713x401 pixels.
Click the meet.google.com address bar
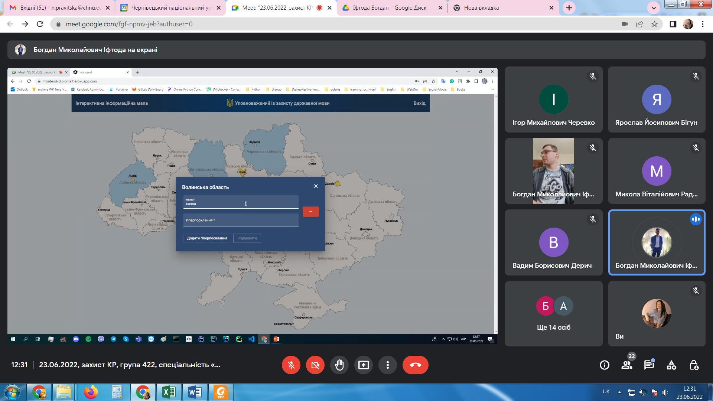[x=334, y=24]
